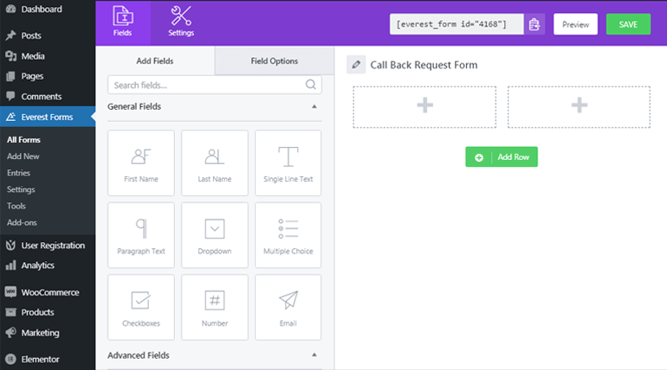Copy the form shortcode with clipboard icon
667x370 pixels.
tap(534, 24)
